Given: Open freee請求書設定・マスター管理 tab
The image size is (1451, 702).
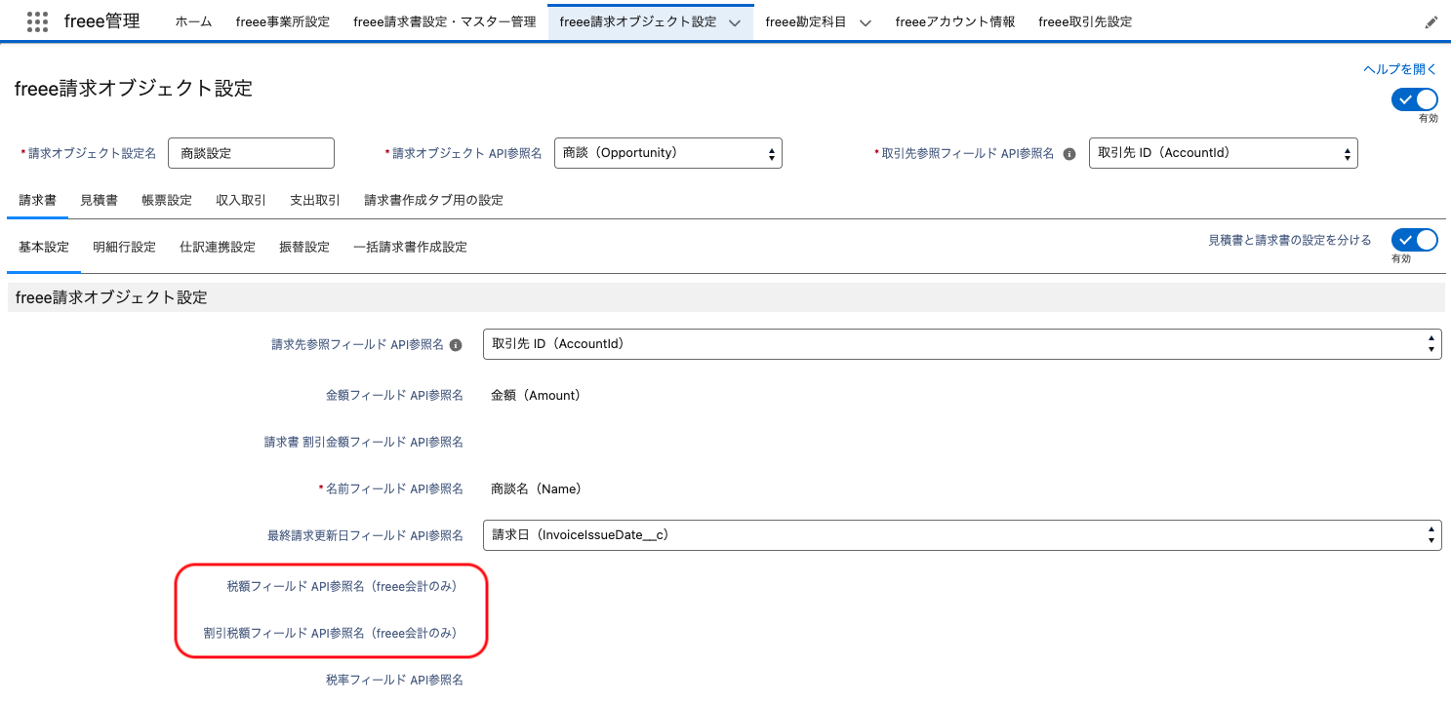Looking at the screenshot, I should coord(445,21).
